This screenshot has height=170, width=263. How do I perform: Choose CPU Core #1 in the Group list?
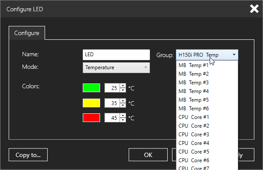click(x=207, y=117)
